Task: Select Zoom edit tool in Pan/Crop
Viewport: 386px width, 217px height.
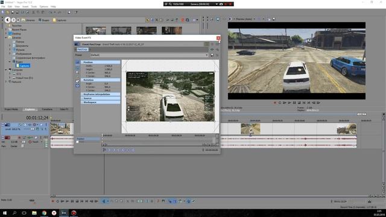Action: [x=78, y=72]
